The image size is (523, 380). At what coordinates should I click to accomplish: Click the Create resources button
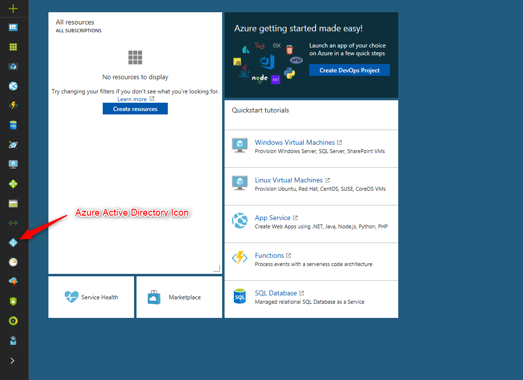click(x=135, y=109)
